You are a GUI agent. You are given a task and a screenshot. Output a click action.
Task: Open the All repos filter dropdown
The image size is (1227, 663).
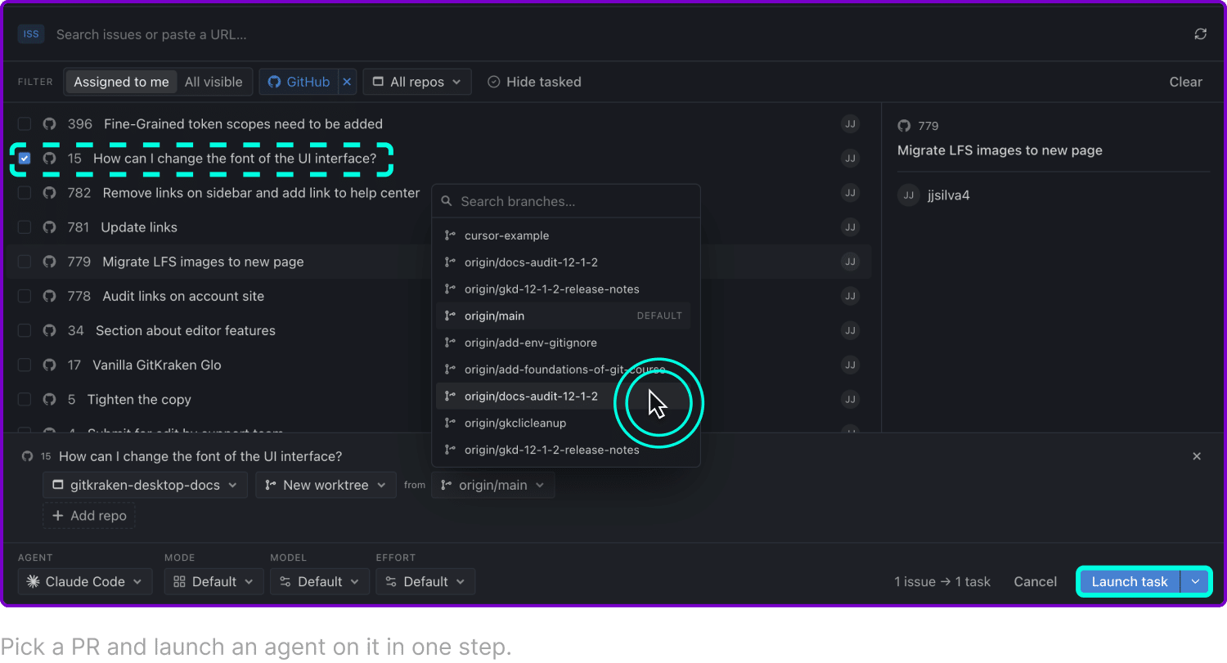417,82
